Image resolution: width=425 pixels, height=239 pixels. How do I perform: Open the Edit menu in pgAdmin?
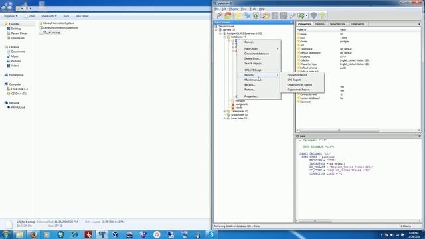coord(224,9)
